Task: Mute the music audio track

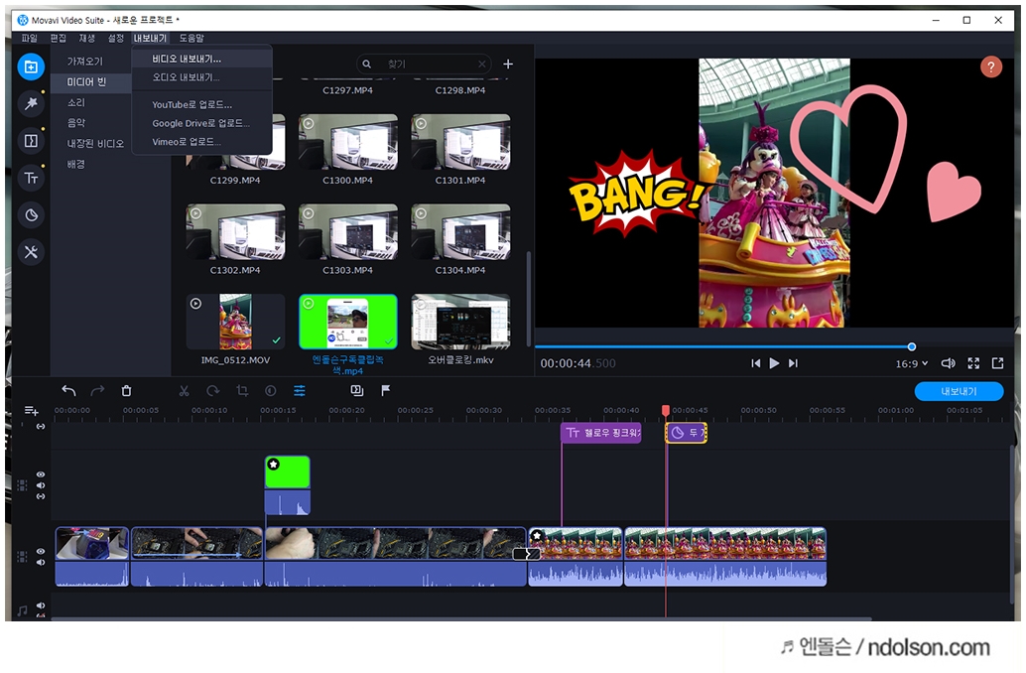Action: point(41,606)
